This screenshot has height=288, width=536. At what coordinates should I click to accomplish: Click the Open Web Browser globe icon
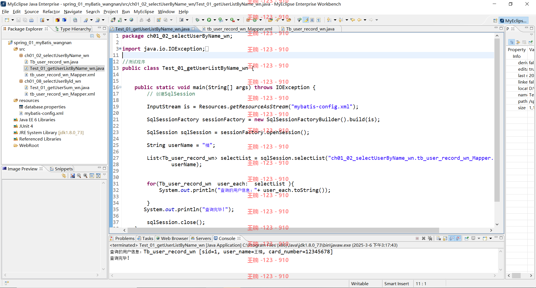(x=131, y=20)
